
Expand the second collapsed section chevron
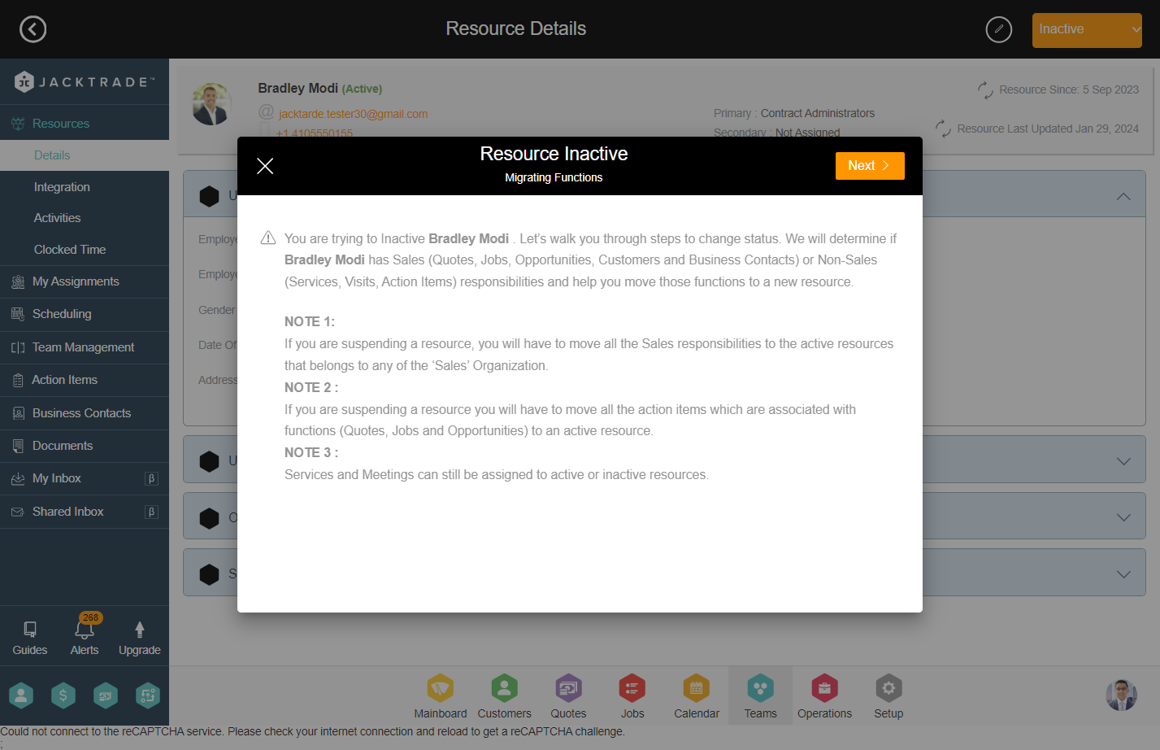(x=1123, y=461)
